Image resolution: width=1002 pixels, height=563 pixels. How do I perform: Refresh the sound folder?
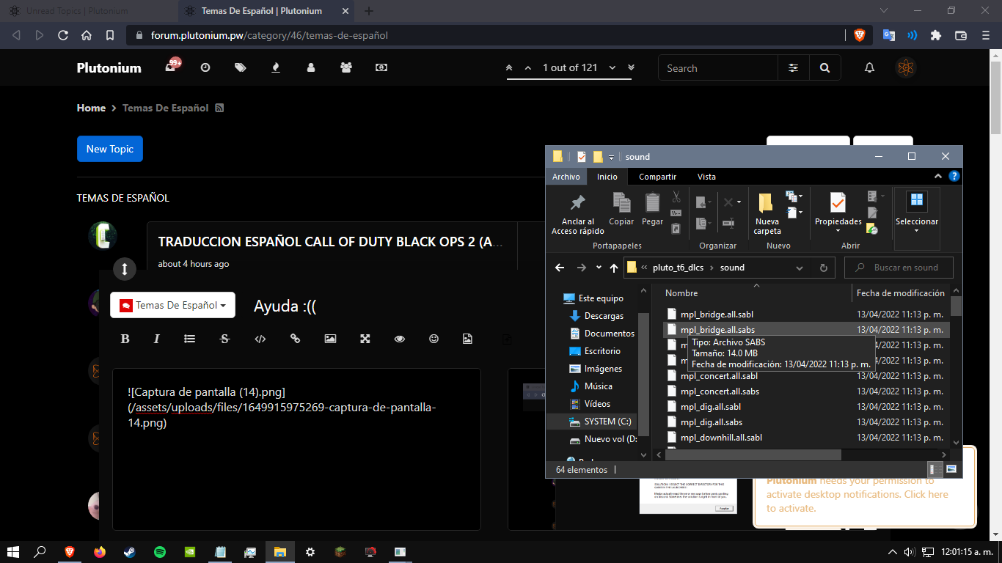click(823, 268)
